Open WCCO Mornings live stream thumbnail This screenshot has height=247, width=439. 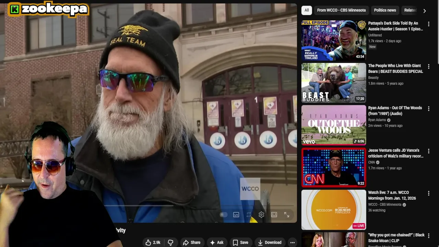334,210
